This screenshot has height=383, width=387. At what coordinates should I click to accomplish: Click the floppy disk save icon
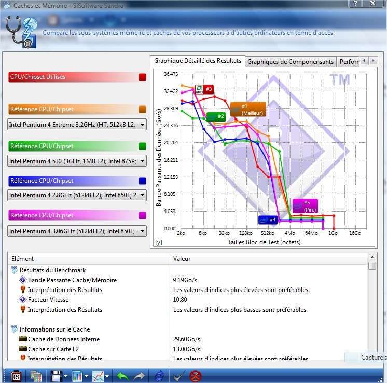[56, 376]
